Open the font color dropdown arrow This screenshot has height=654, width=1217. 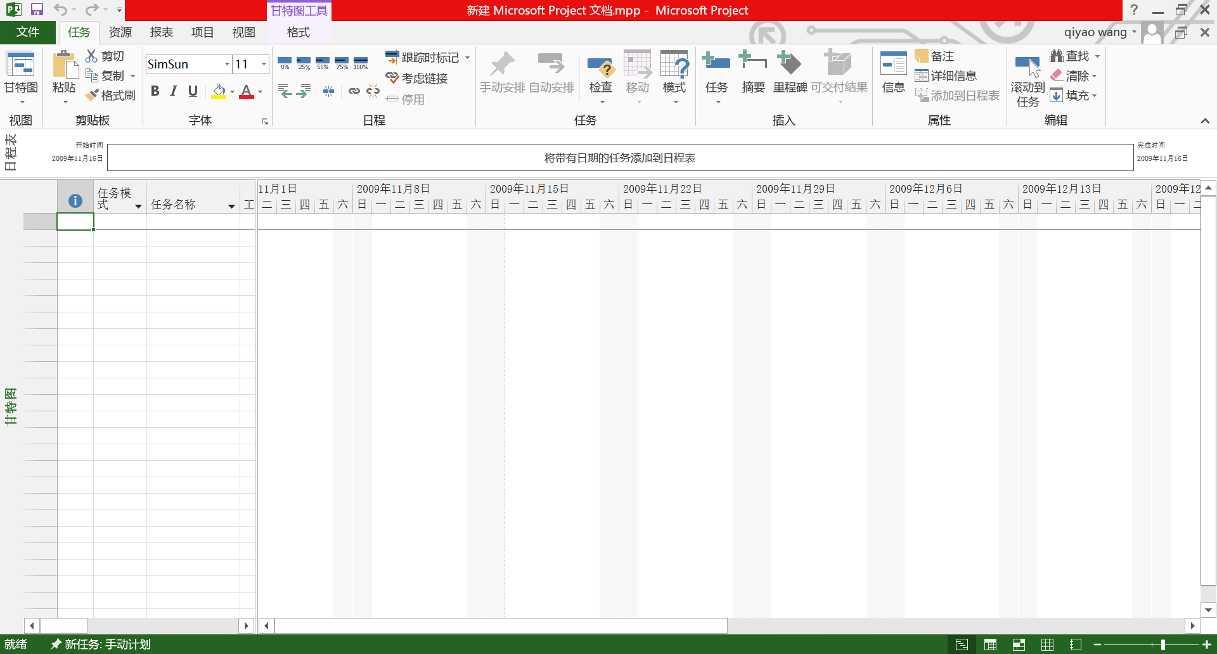(260, 92)
